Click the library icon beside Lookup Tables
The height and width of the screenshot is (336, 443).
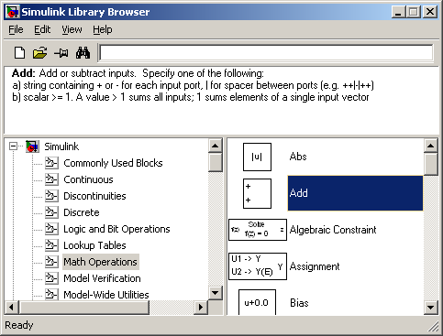tap(51, 245)
